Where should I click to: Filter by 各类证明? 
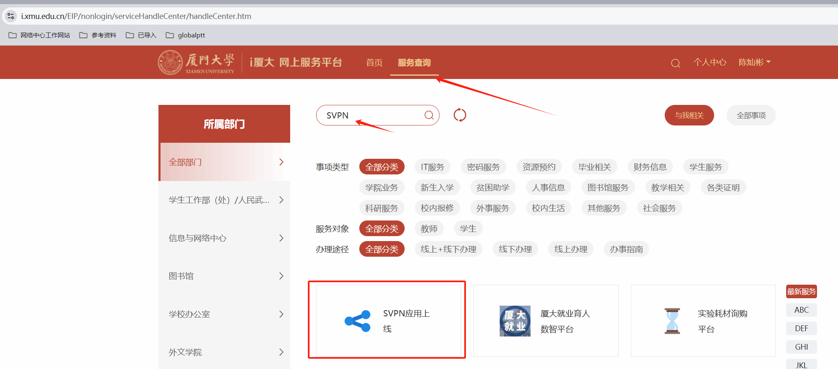click(x=724, y=188)
